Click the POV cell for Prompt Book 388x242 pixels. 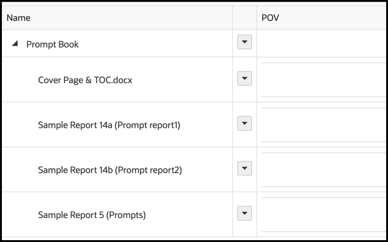tap(321, 44)
